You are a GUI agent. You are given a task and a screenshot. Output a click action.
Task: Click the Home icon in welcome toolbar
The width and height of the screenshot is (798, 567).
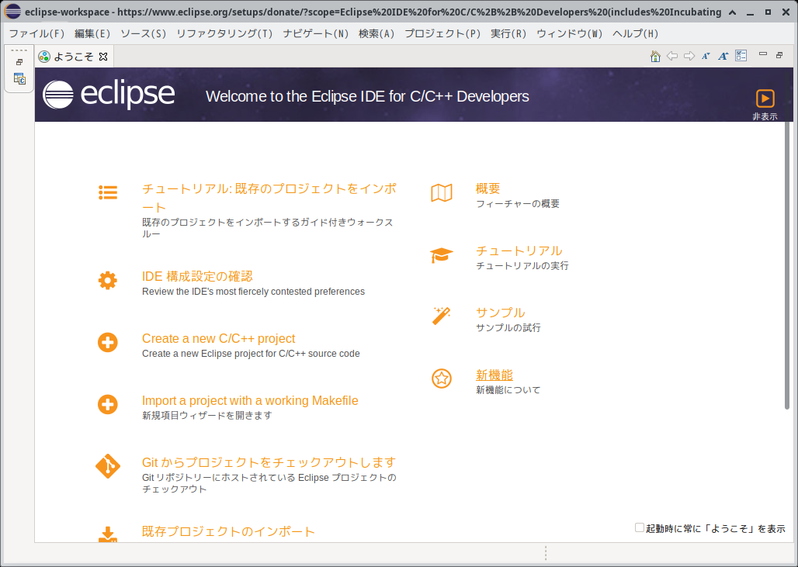655,56
